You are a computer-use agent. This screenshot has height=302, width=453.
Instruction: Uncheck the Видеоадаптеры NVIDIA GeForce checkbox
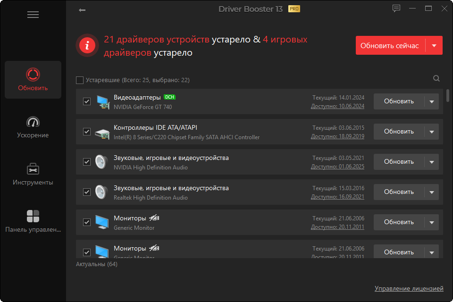click(x=87, y=101)
